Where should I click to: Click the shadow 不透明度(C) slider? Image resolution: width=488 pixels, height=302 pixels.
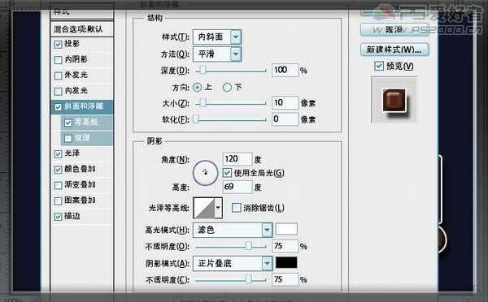[231, 280]
